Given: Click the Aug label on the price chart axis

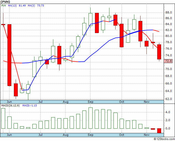Looking at the screenshot, I should coord(66,102).
